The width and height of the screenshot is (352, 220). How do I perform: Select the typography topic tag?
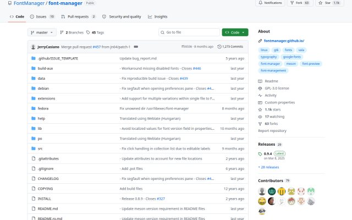pos(268,57)
